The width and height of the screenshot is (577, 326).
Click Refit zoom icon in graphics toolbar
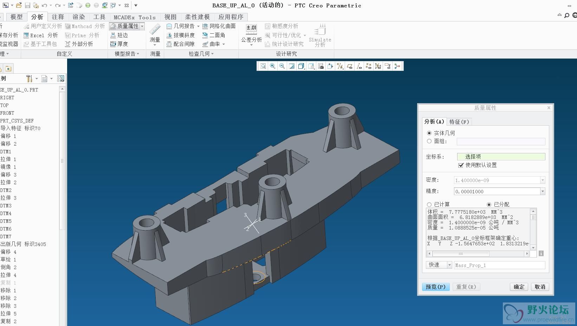click(x=263, y=66)
